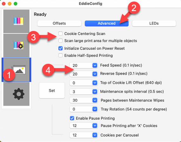Expand Pages between Maintenance Wipes dropdown
181x142 pixels.
coord(95,100)
